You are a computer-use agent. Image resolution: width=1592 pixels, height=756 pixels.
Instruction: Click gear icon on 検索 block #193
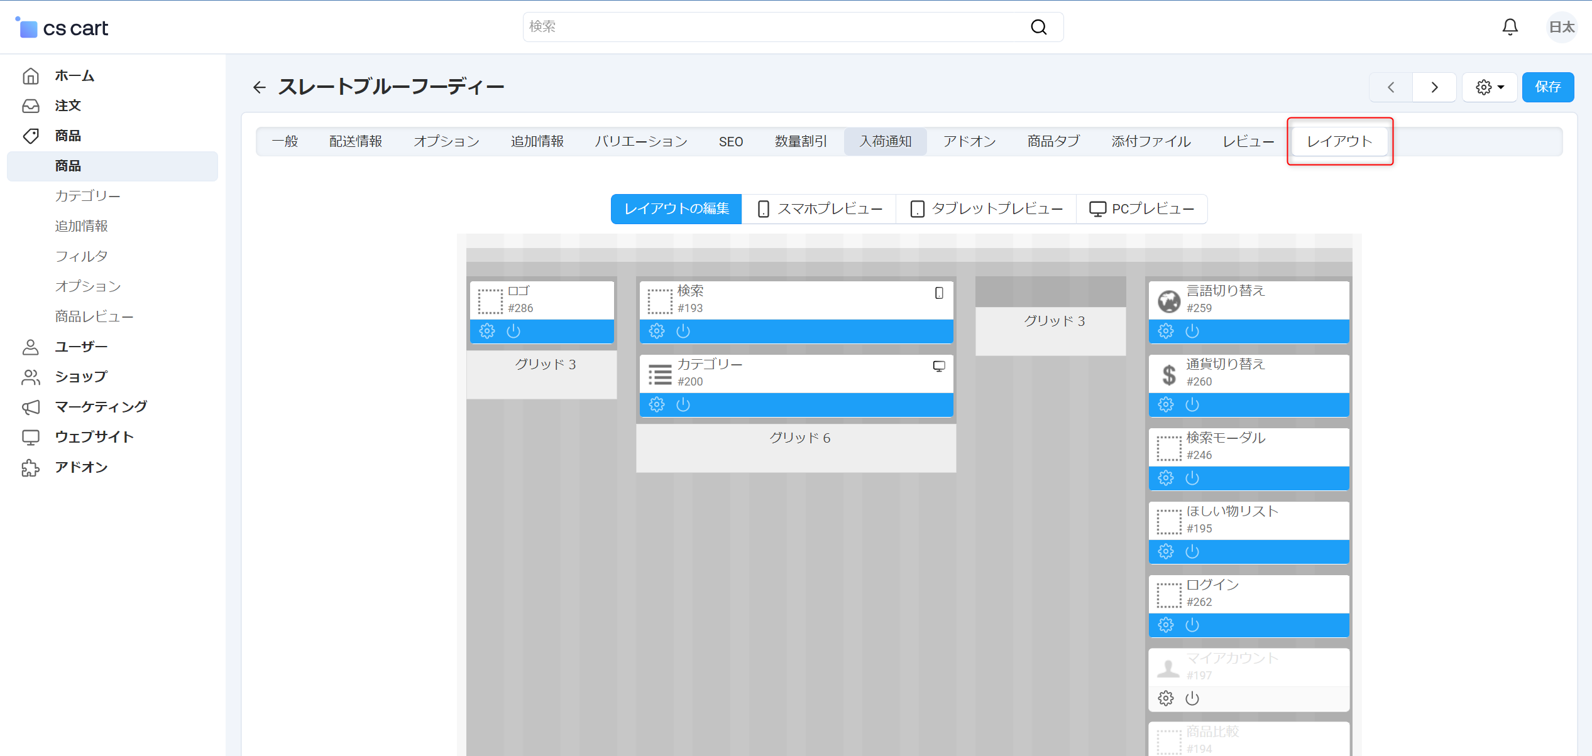click(x=657, y=331)
